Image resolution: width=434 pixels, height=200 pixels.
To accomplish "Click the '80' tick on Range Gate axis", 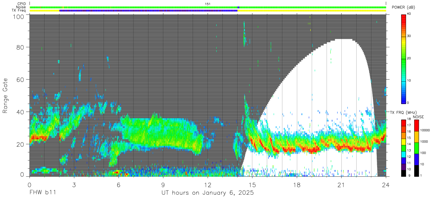I will [x=20, y=47].
